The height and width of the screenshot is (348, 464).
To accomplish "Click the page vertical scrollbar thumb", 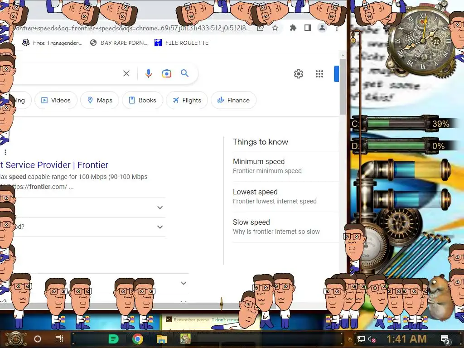I will (343, 87).
